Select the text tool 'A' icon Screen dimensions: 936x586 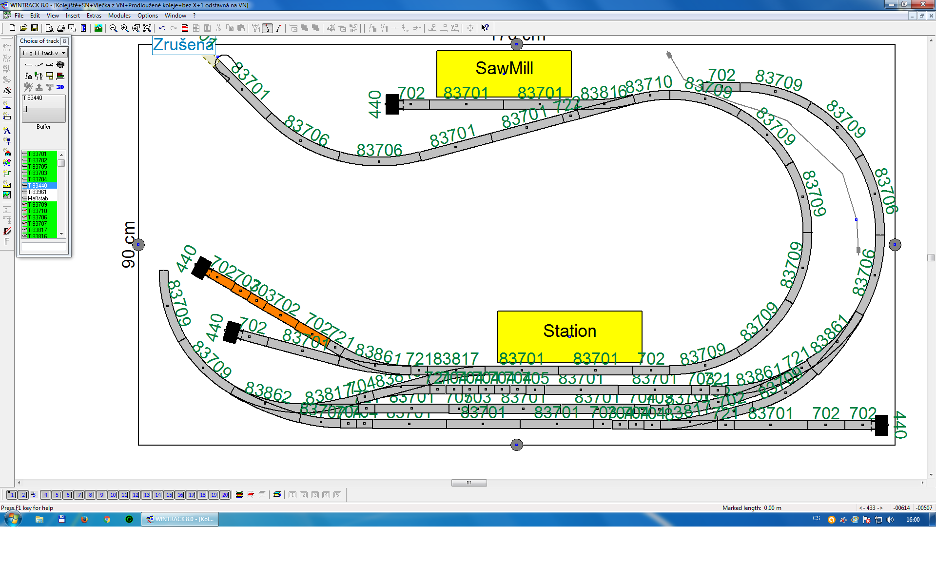tap(7, 131)
